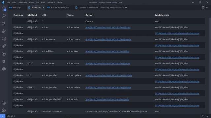Open the Terminal menu

pyautogui.click(x=51, y=2)
